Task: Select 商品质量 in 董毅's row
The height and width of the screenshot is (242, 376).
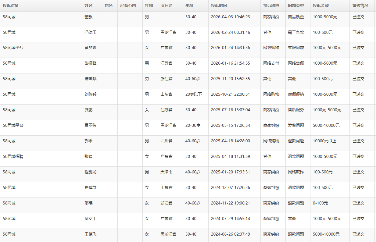Action: (296, 17)
